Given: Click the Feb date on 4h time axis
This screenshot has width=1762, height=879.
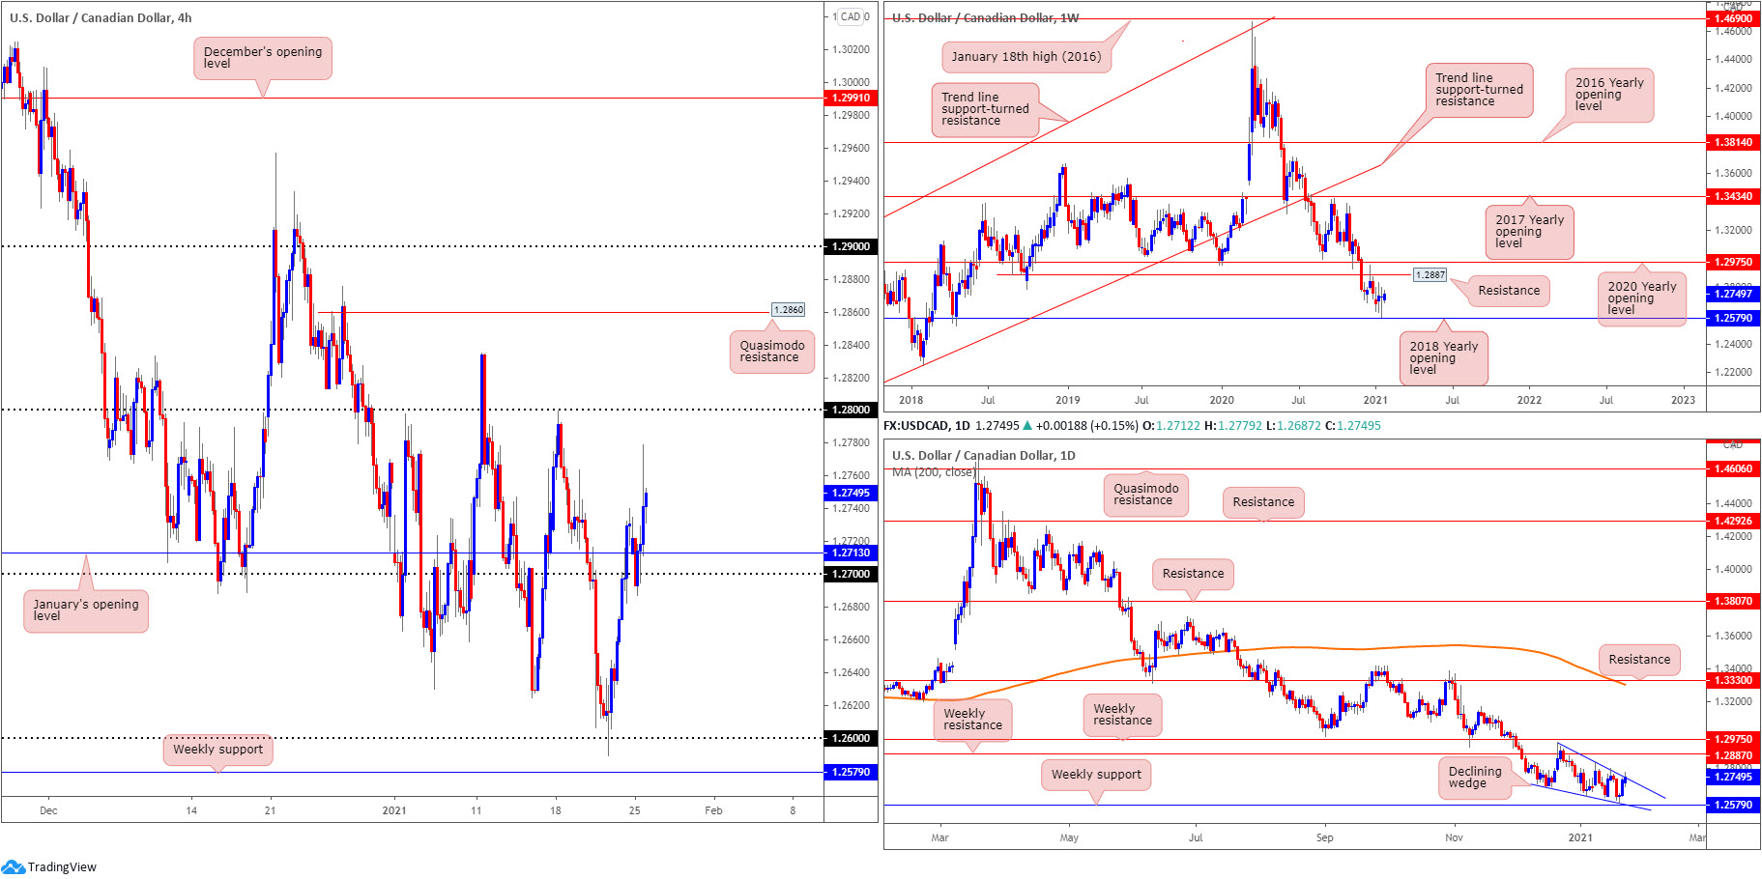Looking at the screenshot, I should (713, 810).
